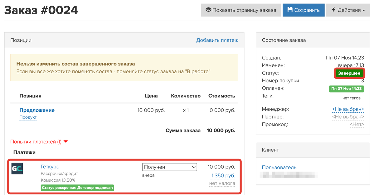Click the Завершен status badge

(x=349, y=73)
